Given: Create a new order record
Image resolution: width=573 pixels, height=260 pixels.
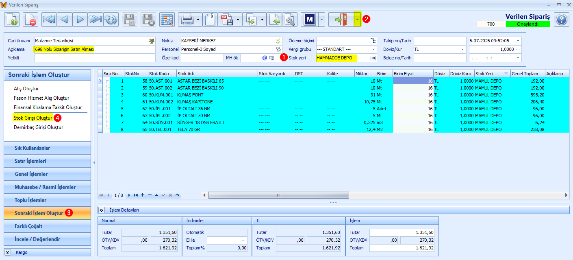Looking at the screenshot, I should [12, 19].
